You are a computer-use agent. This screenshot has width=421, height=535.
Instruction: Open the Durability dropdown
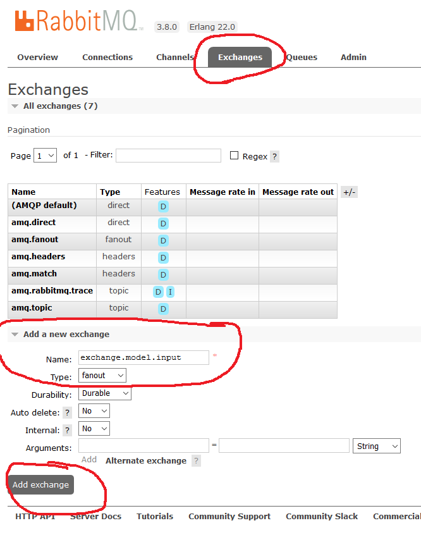tap(105, 393)
